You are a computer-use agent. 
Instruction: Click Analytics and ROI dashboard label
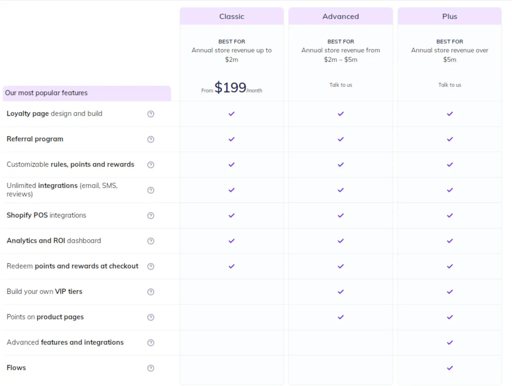click(54, 241)
